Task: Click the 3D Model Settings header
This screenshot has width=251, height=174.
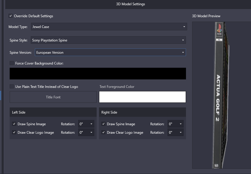Action: coord(130,4)
